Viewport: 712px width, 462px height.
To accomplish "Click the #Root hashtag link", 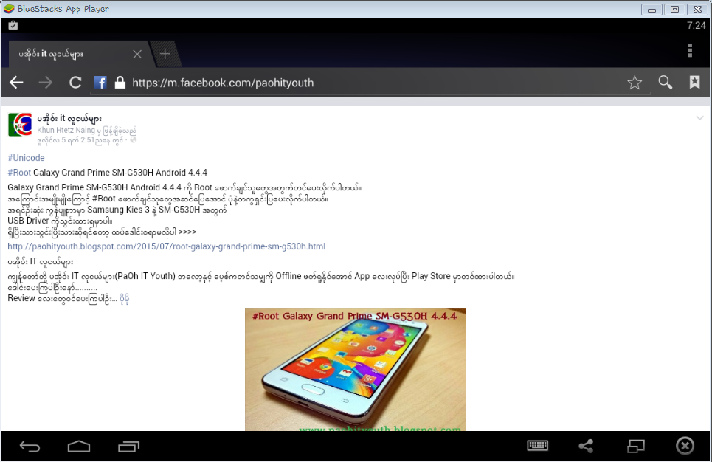I will 19,173.
